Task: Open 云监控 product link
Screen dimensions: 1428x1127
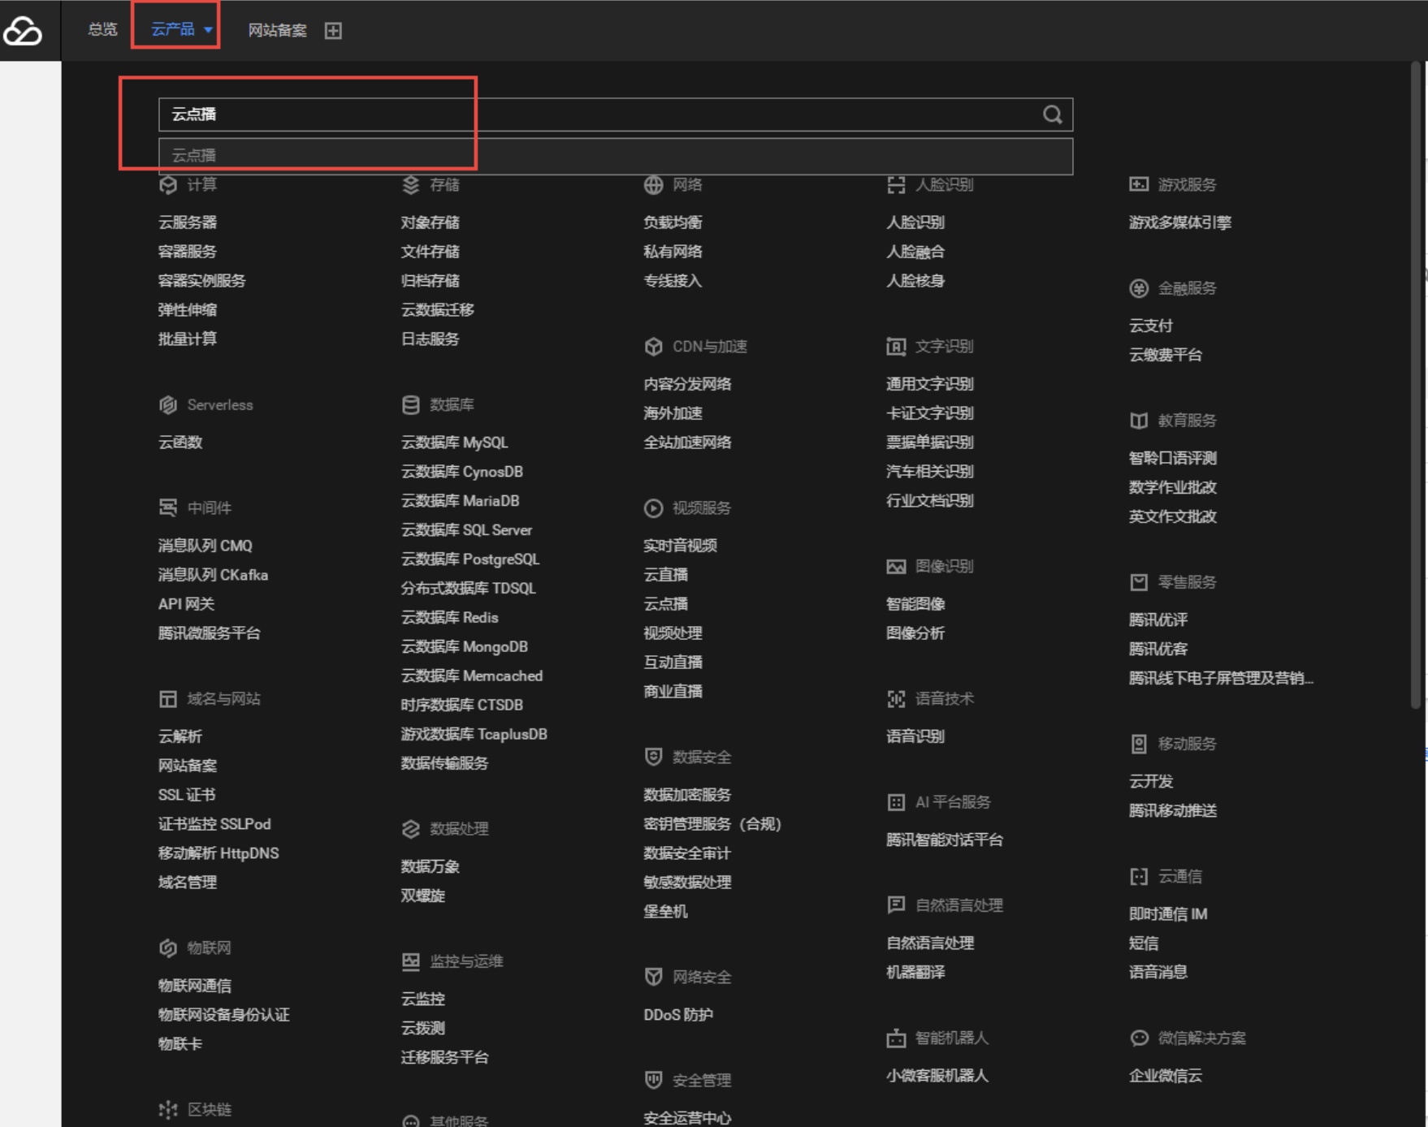Action: point(422,1000)
